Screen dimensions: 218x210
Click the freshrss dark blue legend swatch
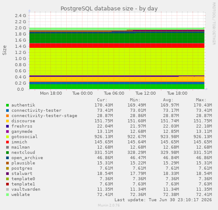(x=7, y=126)
